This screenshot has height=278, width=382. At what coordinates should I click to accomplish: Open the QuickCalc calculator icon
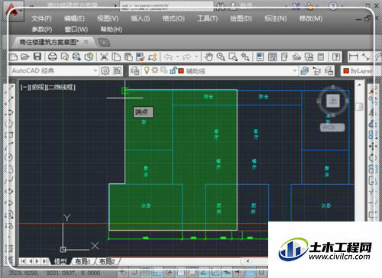click(321, 57)
